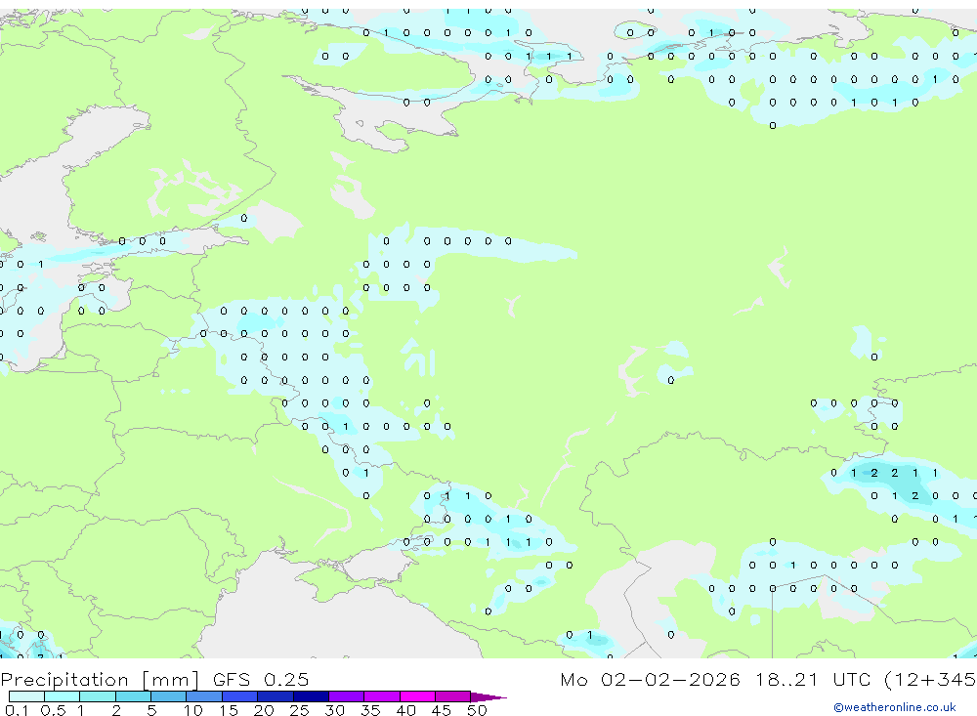Select the purple swatch between 30 and 35
The width and height of the screenshot is (977, 716).
(x=347, y=696)
